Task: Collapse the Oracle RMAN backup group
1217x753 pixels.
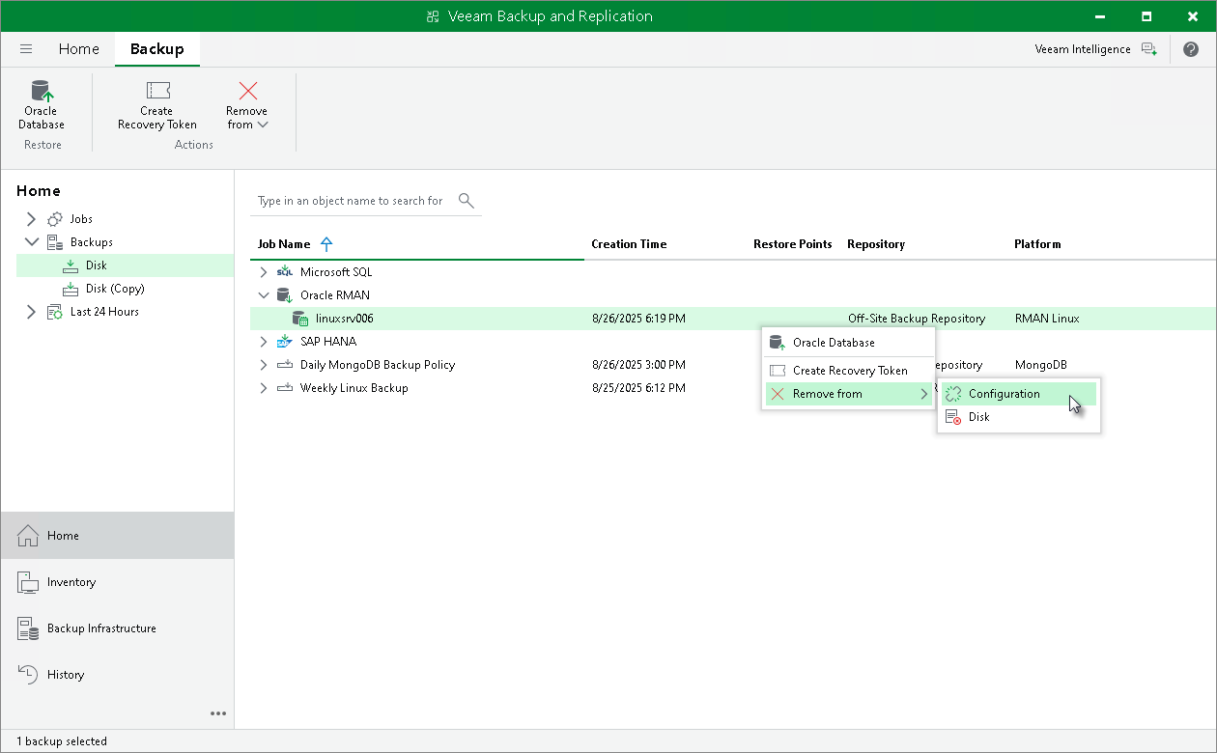Action: click(x=264, y=295)
